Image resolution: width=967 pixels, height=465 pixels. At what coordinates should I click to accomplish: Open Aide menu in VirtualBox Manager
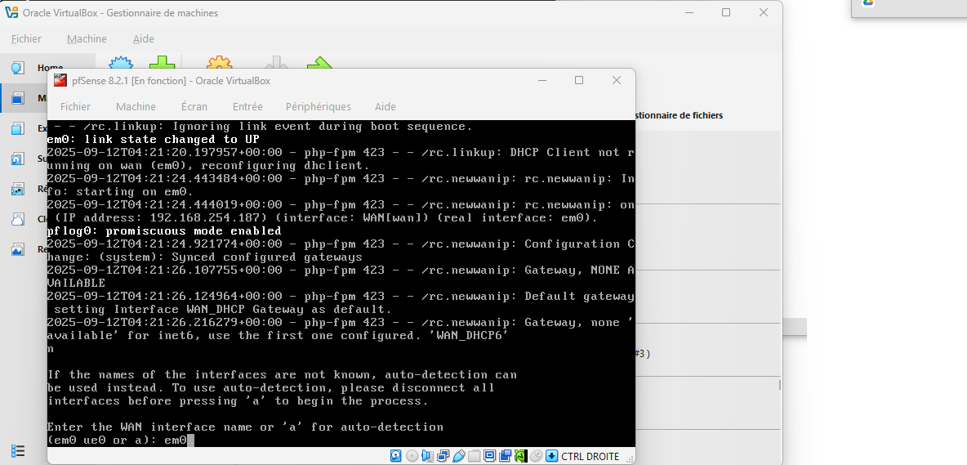point(144,38)
